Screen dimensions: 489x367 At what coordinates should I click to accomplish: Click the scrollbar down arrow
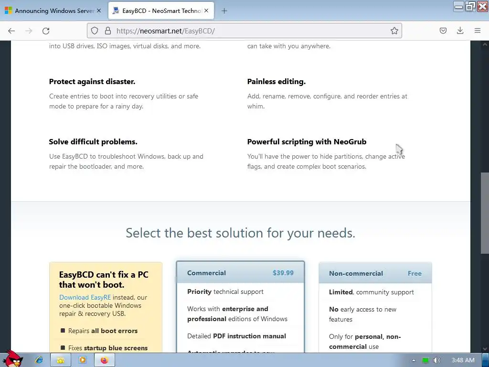(x=485, y=349)
